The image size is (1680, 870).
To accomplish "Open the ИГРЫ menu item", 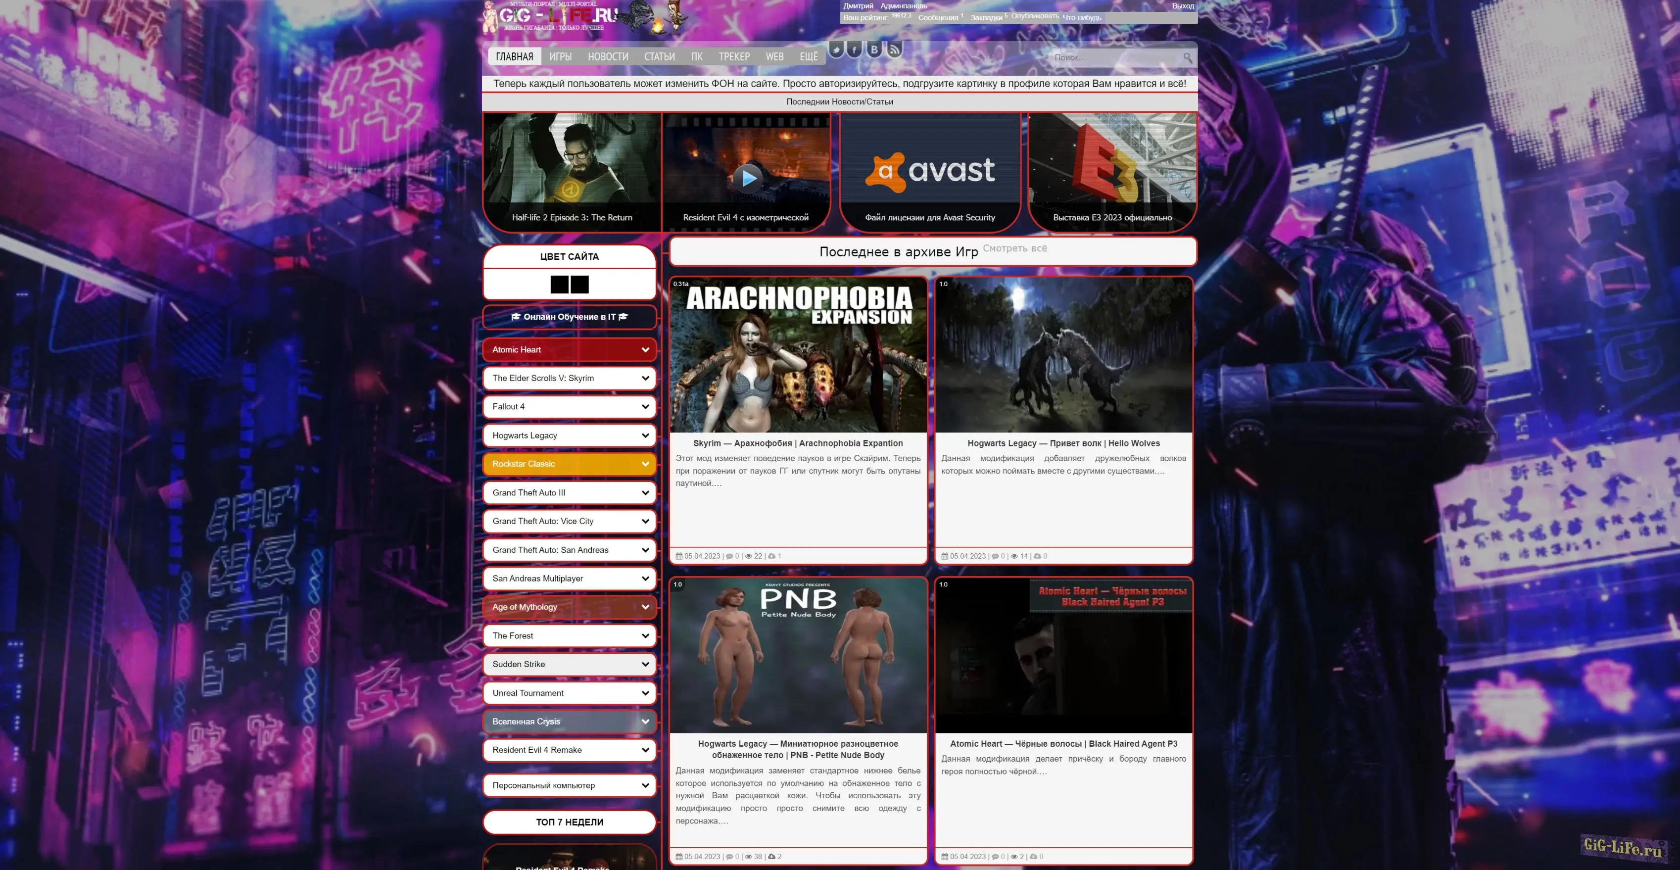I will point(560,57).
